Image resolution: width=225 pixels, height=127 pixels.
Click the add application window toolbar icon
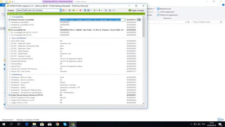pos(85,10)
